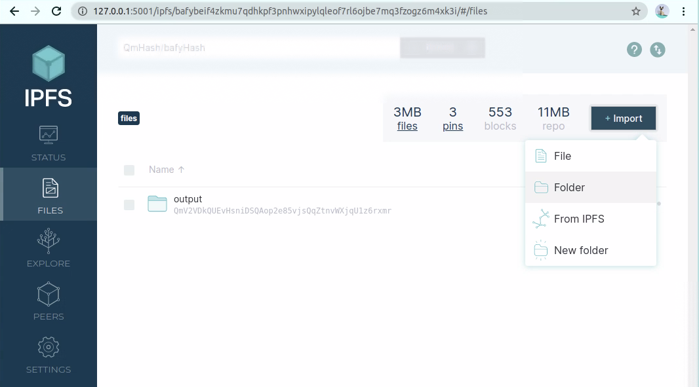Show the Peers page
Screen dimensions: 699x387
coord(49,301)
